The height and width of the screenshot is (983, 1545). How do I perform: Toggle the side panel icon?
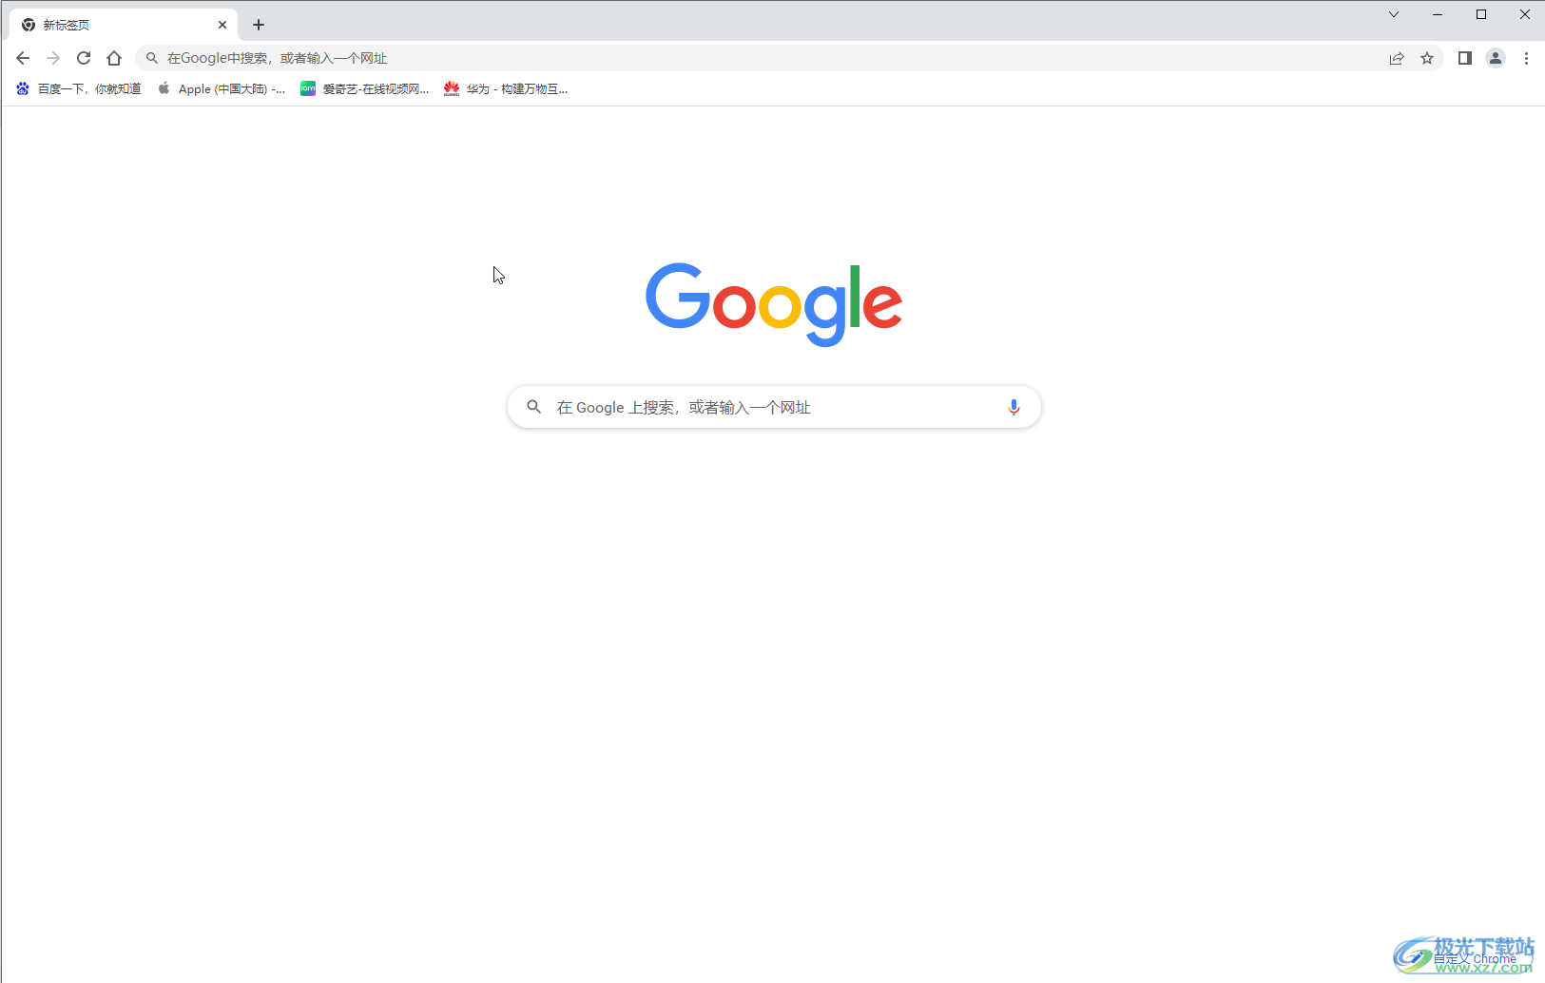(1465, 58)
